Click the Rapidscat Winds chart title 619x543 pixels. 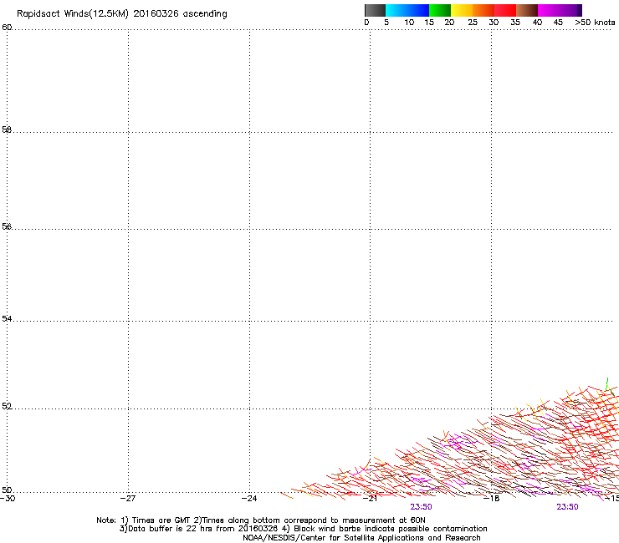[x=122, y=14]
